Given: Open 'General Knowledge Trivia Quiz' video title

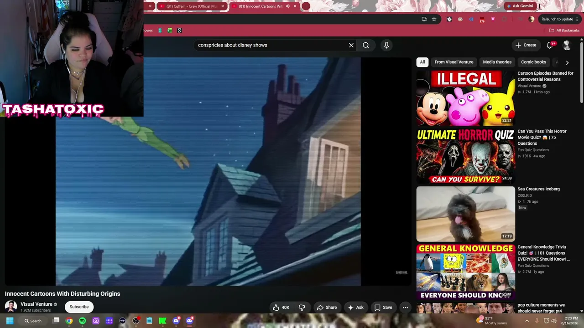Looking at the screenshot, I should (543, 253).
